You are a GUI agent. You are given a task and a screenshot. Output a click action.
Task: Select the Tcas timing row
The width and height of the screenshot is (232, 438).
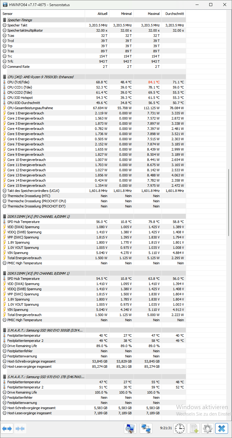point(93,36)
